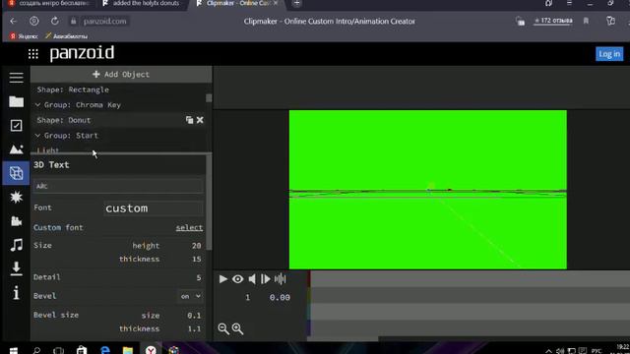Toggle the audio waveform display
630x354 pixels.
(x=280, y=279)
